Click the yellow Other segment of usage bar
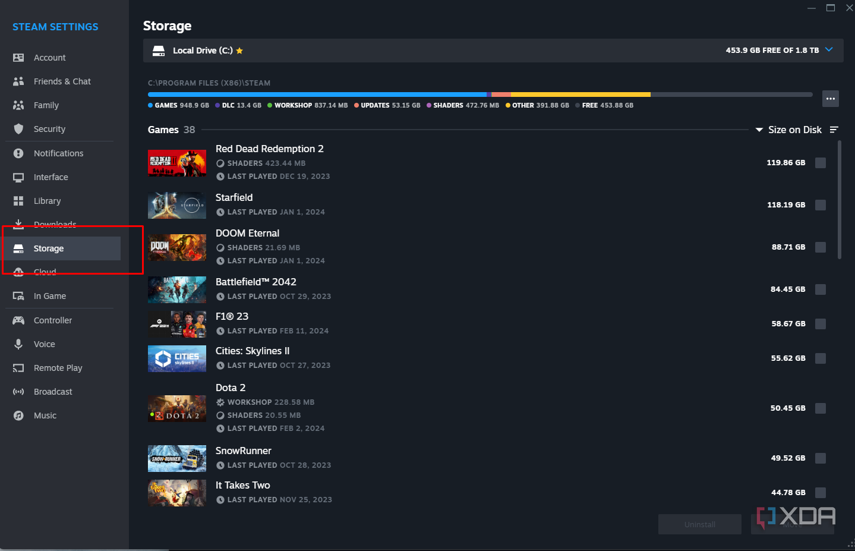Image resolution: width=855 pixels, height=551 pixels. [580, 95]
